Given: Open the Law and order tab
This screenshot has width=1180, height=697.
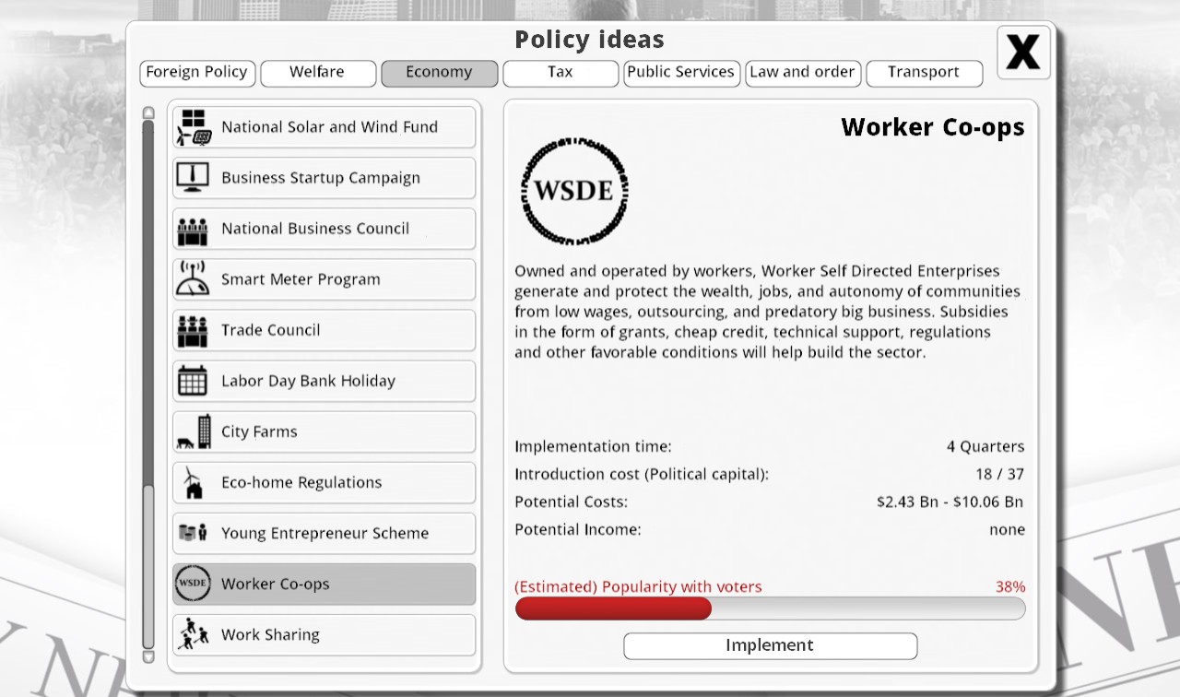Looking at the screenshot, I should (803, 73).
